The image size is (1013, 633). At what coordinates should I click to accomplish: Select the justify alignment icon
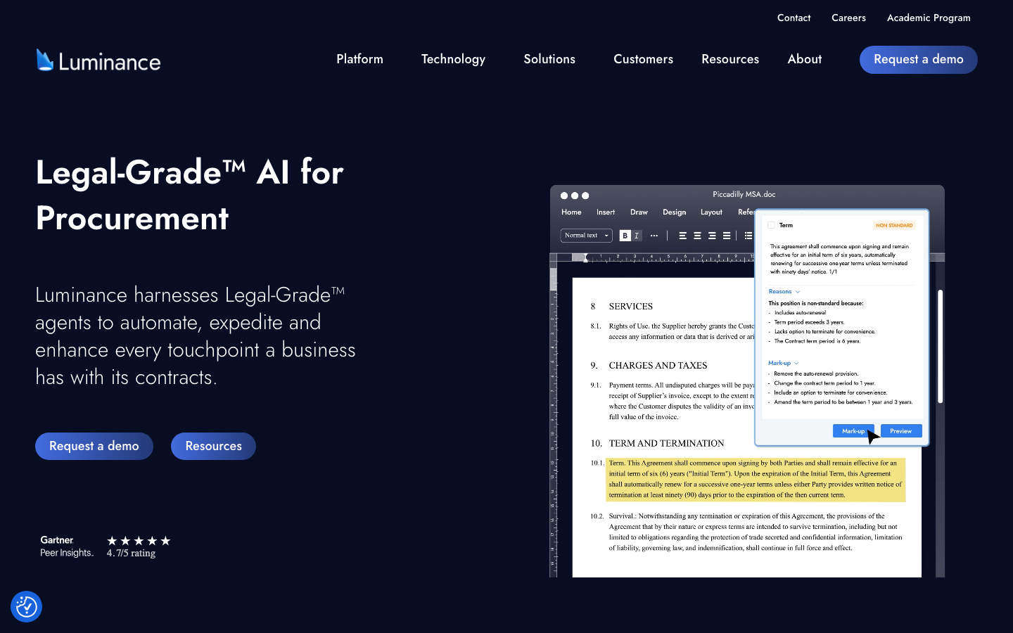pyautogui.click(x=727, y=236)
